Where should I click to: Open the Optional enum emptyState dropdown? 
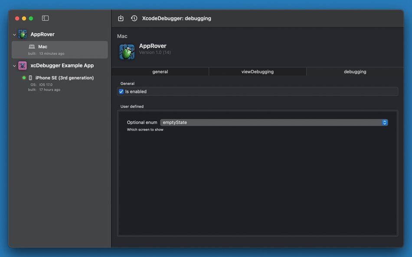click(274, 122)
